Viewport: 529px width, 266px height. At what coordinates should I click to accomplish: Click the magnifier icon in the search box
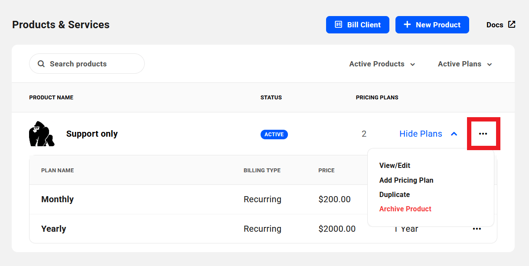coord(41,64)
